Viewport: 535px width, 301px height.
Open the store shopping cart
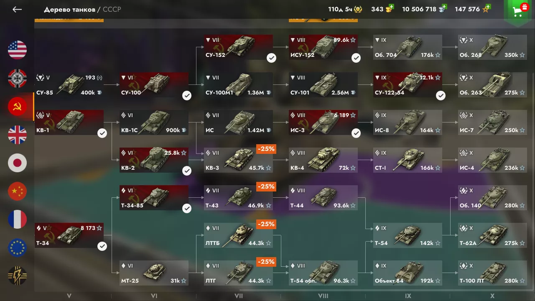tap(519, 12)
